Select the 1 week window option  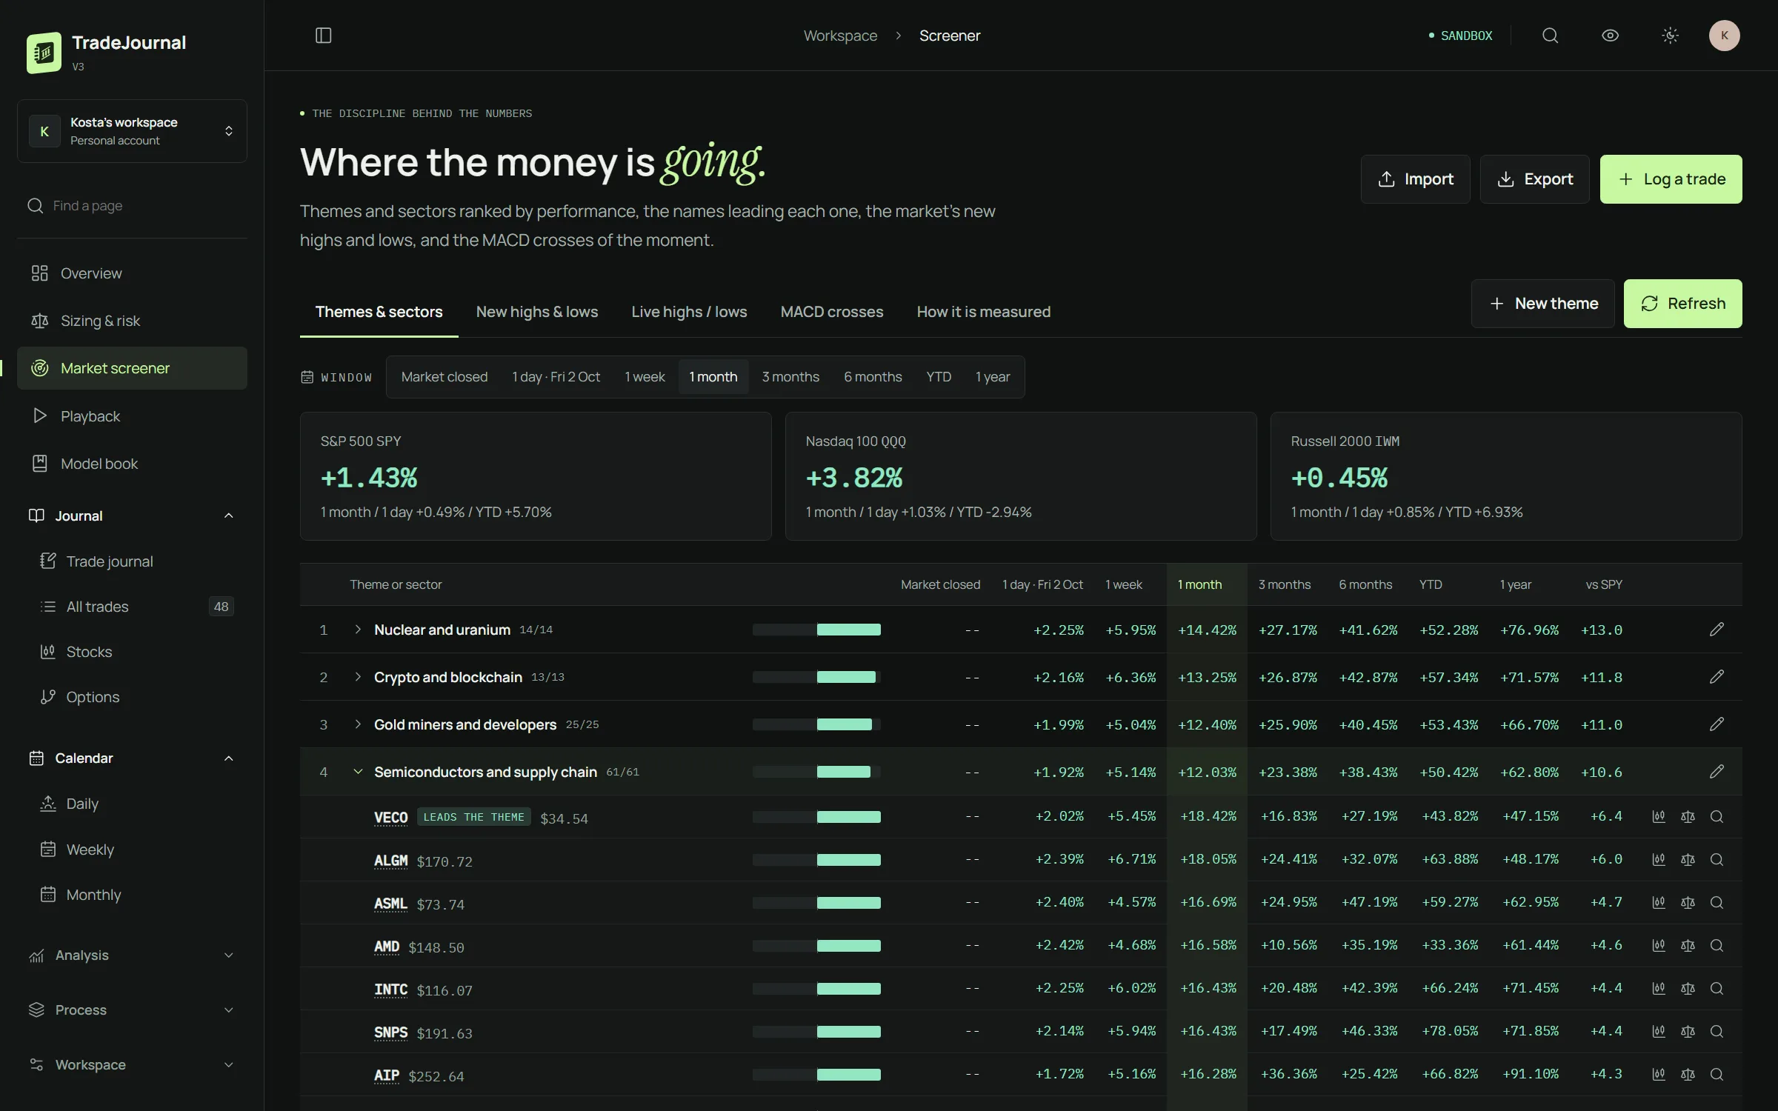(645, 377)
